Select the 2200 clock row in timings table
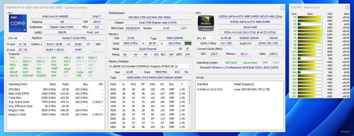 pos(148,123)
